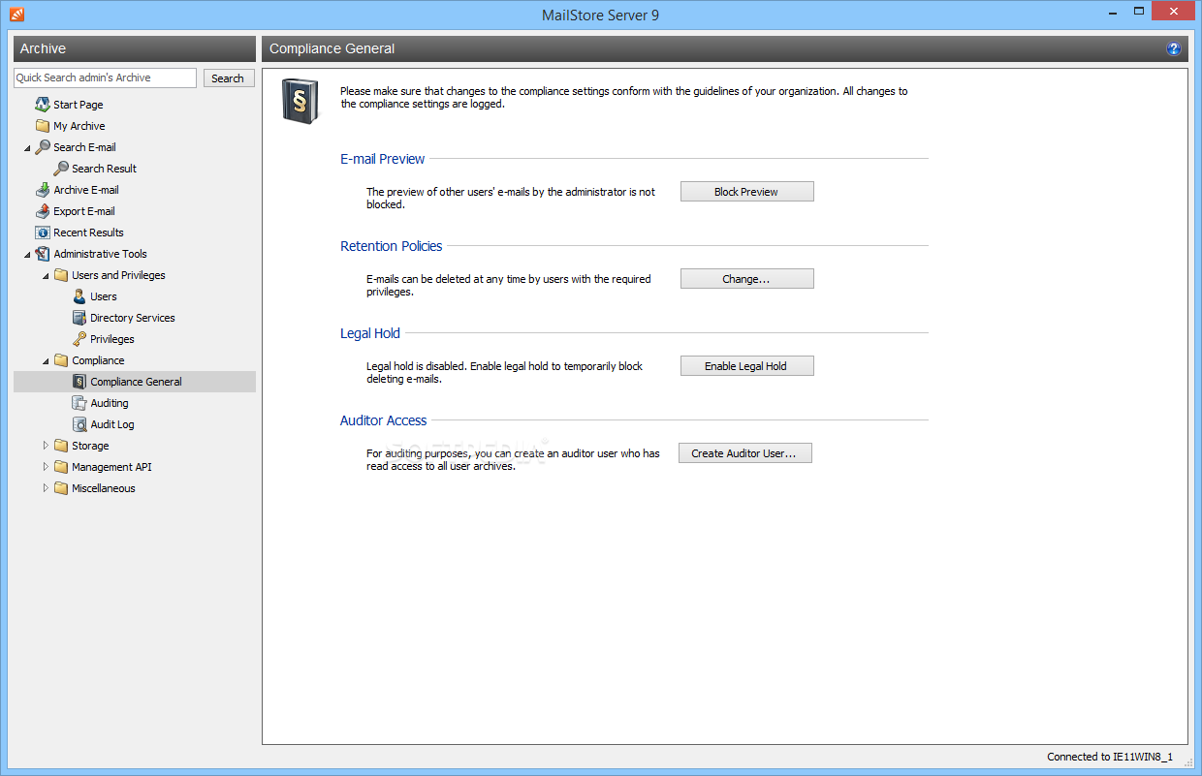Screen dimensions: 1202x776
Task: Click the Archive E-mail icon
Action: 43,190
